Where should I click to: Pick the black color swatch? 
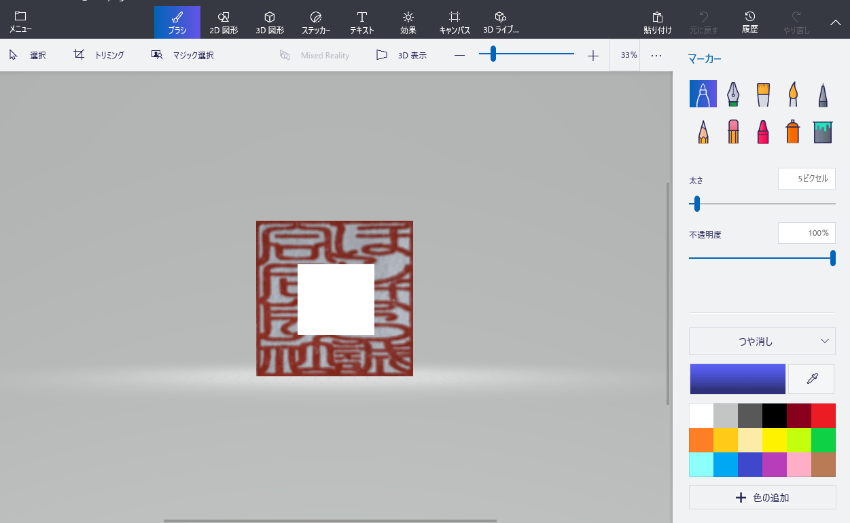(775, 416)
